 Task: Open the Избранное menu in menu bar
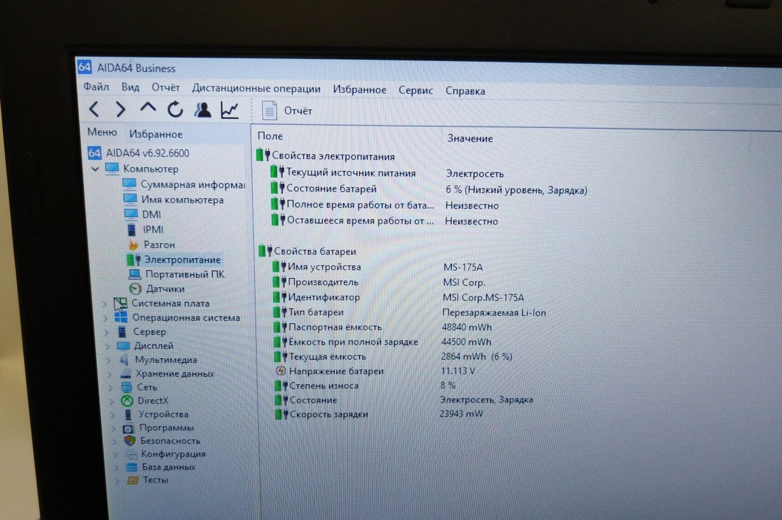tap(360, 90)
